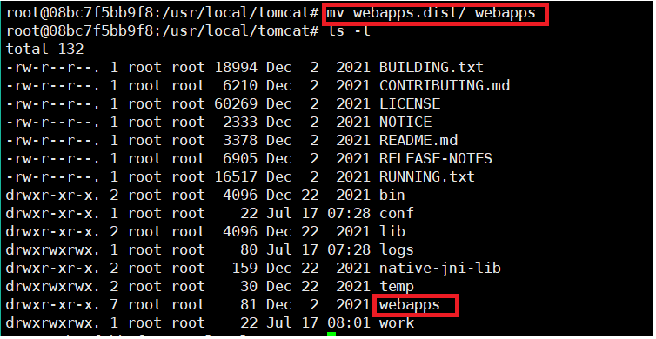656x339 pixels.
Task: Click permissions of the temp row
Action: coord(53,286)
